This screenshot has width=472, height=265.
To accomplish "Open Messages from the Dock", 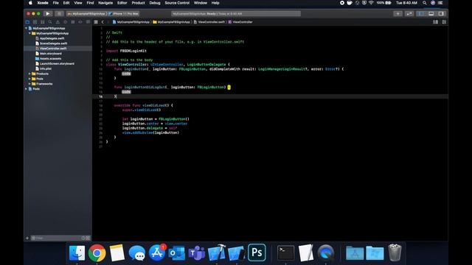I will click(x=137, y=252).
